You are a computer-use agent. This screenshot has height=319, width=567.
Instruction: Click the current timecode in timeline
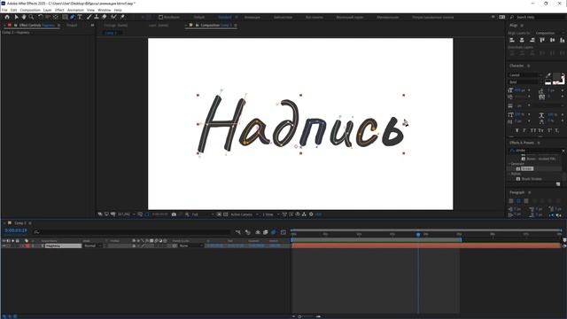[16, 230]
